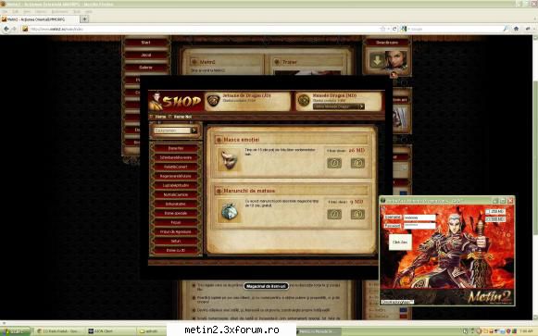This screenshot has height=336, width=538.
Task: Open the File menu in Firefox
Action: point(5,12)
